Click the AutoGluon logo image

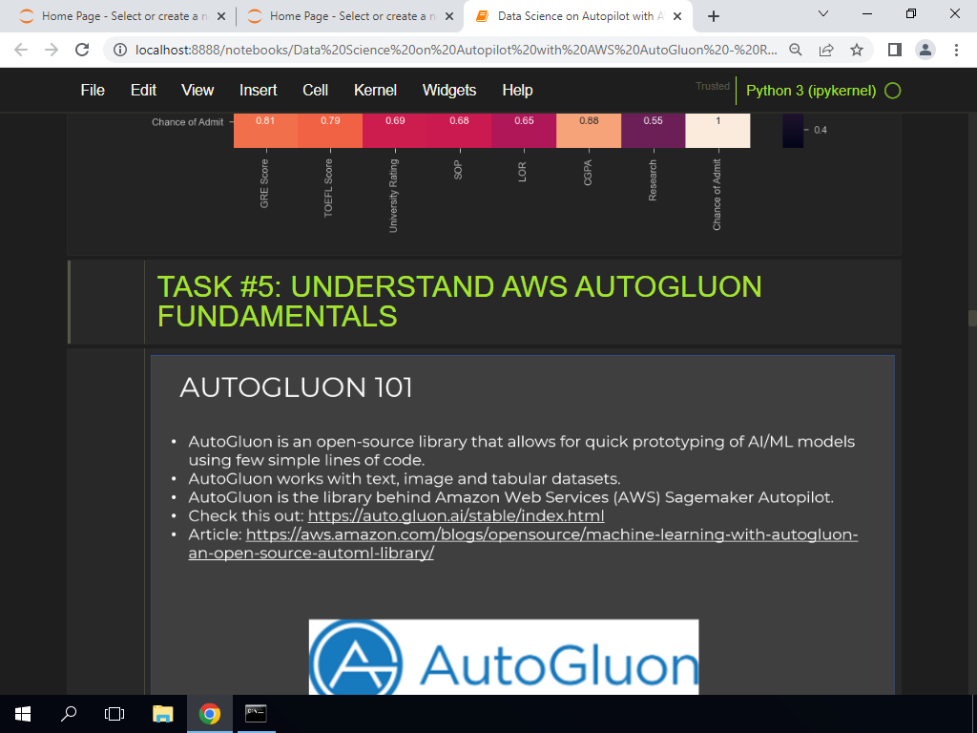click(x=504, y=657)
